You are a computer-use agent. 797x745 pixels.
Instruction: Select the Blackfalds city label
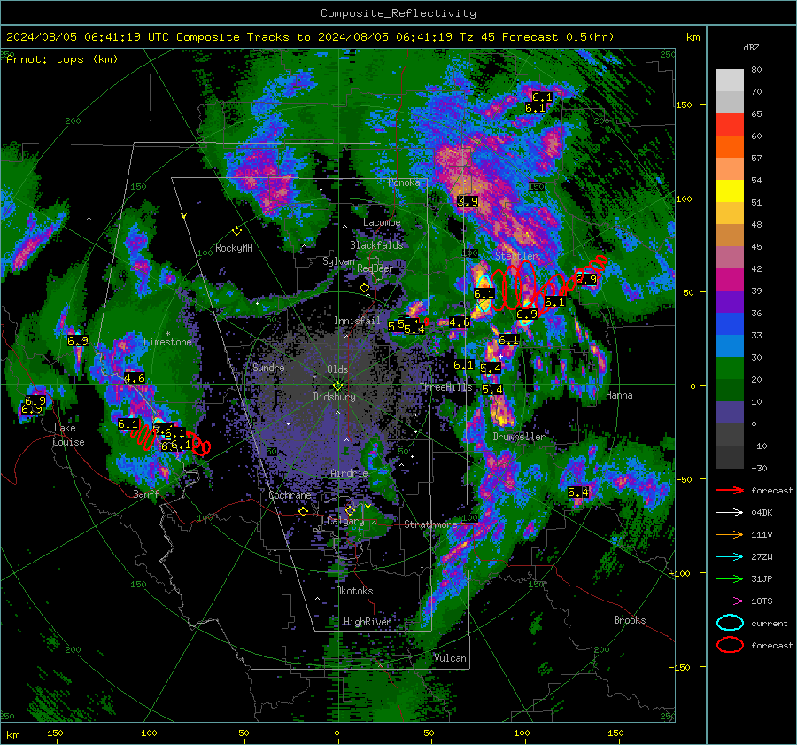tap(376, 245)
